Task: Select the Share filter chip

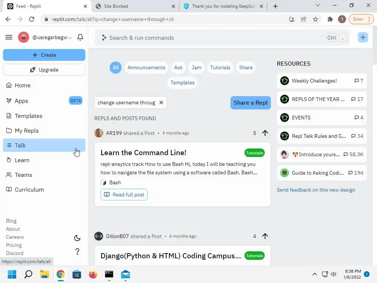Action: pyautogui.click(x=246, y=68)
